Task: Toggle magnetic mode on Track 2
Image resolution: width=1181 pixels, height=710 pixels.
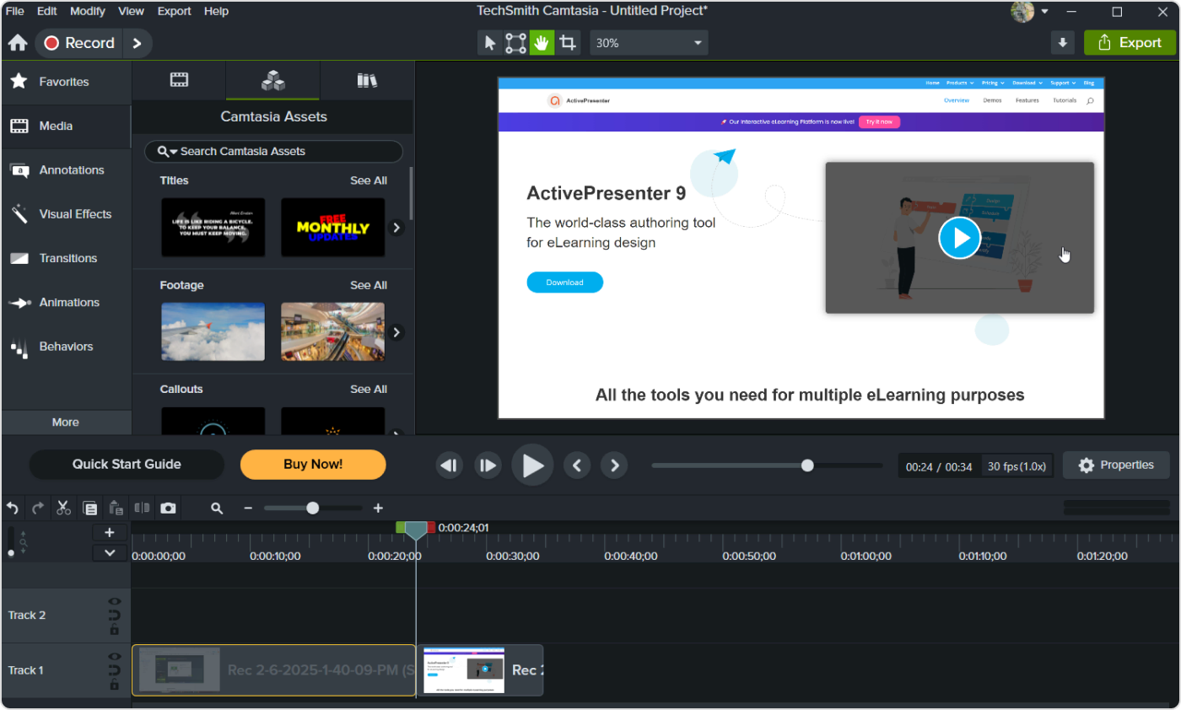Action: [x=116, y=615]
